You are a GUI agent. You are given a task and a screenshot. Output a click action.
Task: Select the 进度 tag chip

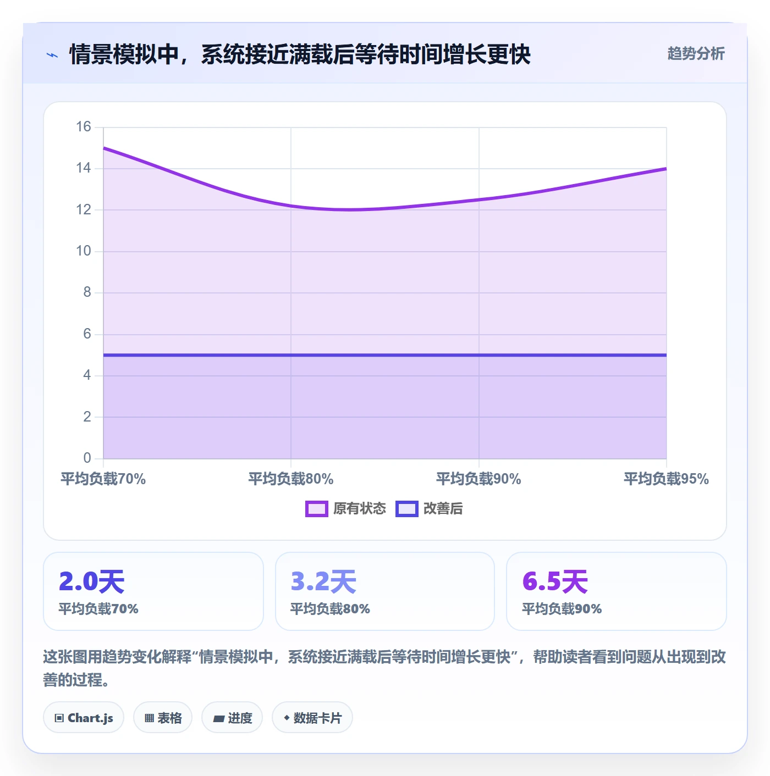click(232, 717)
